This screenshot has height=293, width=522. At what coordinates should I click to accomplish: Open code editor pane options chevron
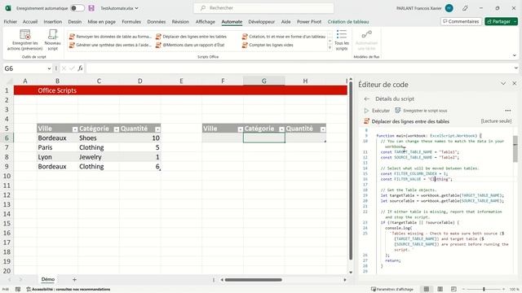pyautogui.click(x=503, y=83)
